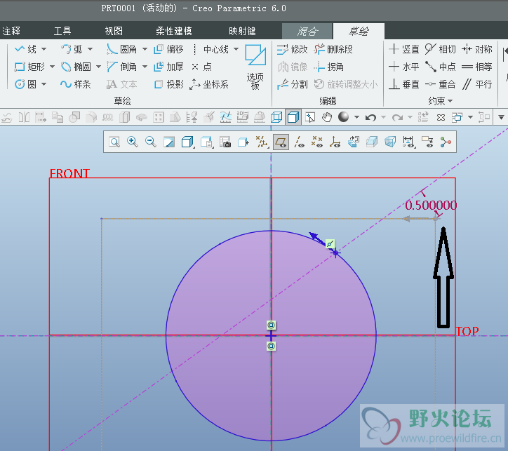
Task: Click the Zoom In magnifier icon
Action: coord(132,142)
